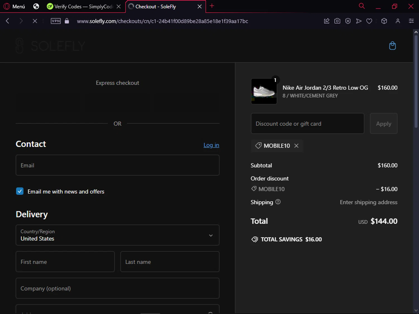Click the send/flow arrow icon
419x314 pixels.
(x=359, y=21)
